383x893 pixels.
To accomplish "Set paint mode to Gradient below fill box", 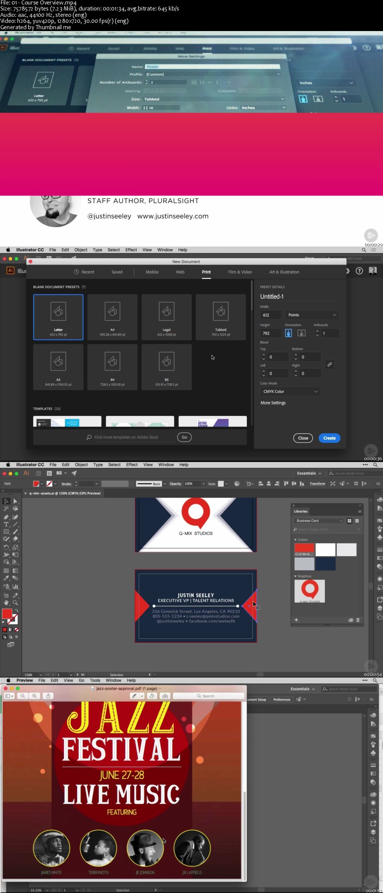I will point(10,630).
